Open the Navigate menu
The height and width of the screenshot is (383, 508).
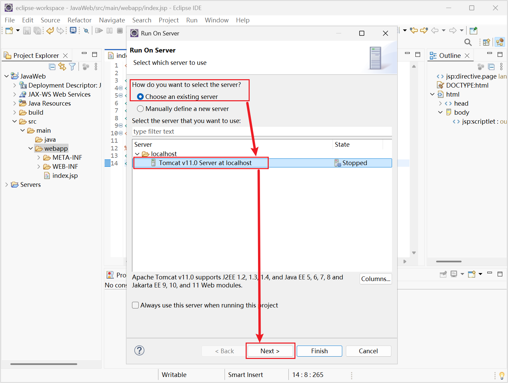point(112,20)
